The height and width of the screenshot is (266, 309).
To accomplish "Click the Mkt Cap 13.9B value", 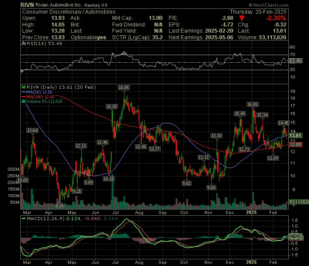I will (155, 18).
